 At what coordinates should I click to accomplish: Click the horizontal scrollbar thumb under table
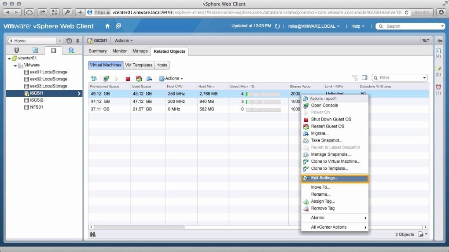[x=139, y=227]
